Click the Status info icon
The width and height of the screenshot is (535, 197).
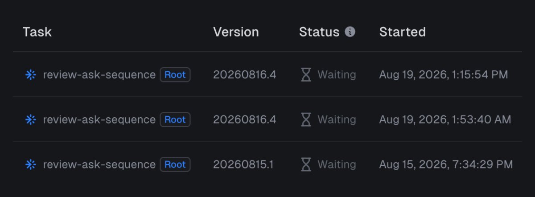(x=350, y=32)
